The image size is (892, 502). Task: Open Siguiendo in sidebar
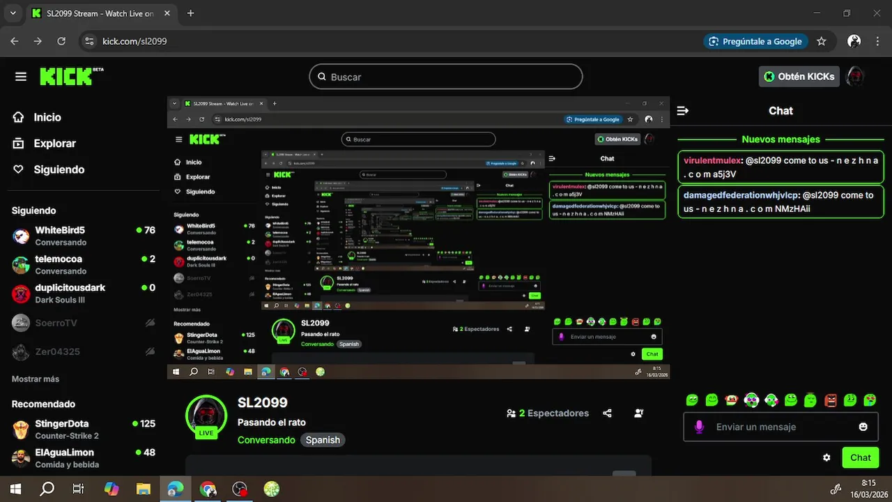pyautogui.click(x=59, y=169)
